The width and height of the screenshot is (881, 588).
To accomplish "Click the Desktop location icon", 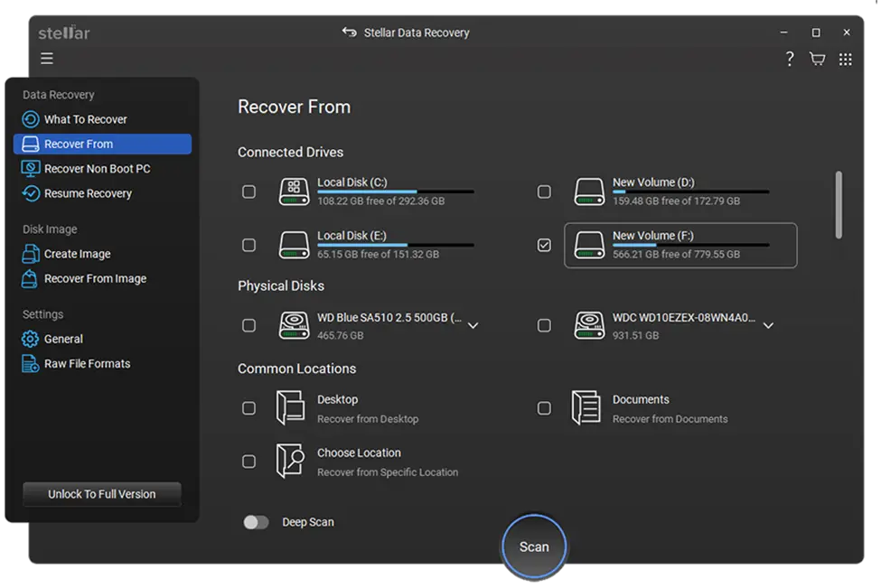I will coord(290,407).
